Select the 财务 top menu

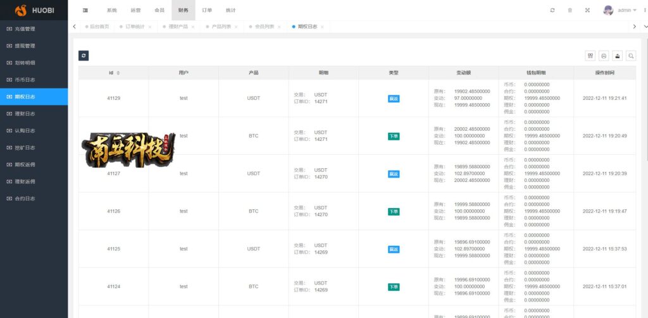pos(183,10)
